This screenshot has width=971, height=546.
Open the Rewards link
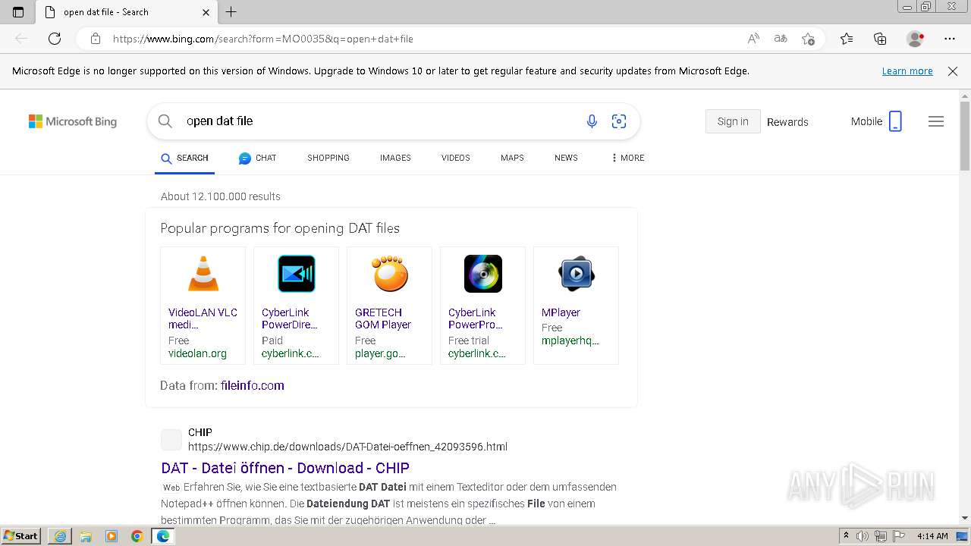pyautogui.click(x=787, y=122)
